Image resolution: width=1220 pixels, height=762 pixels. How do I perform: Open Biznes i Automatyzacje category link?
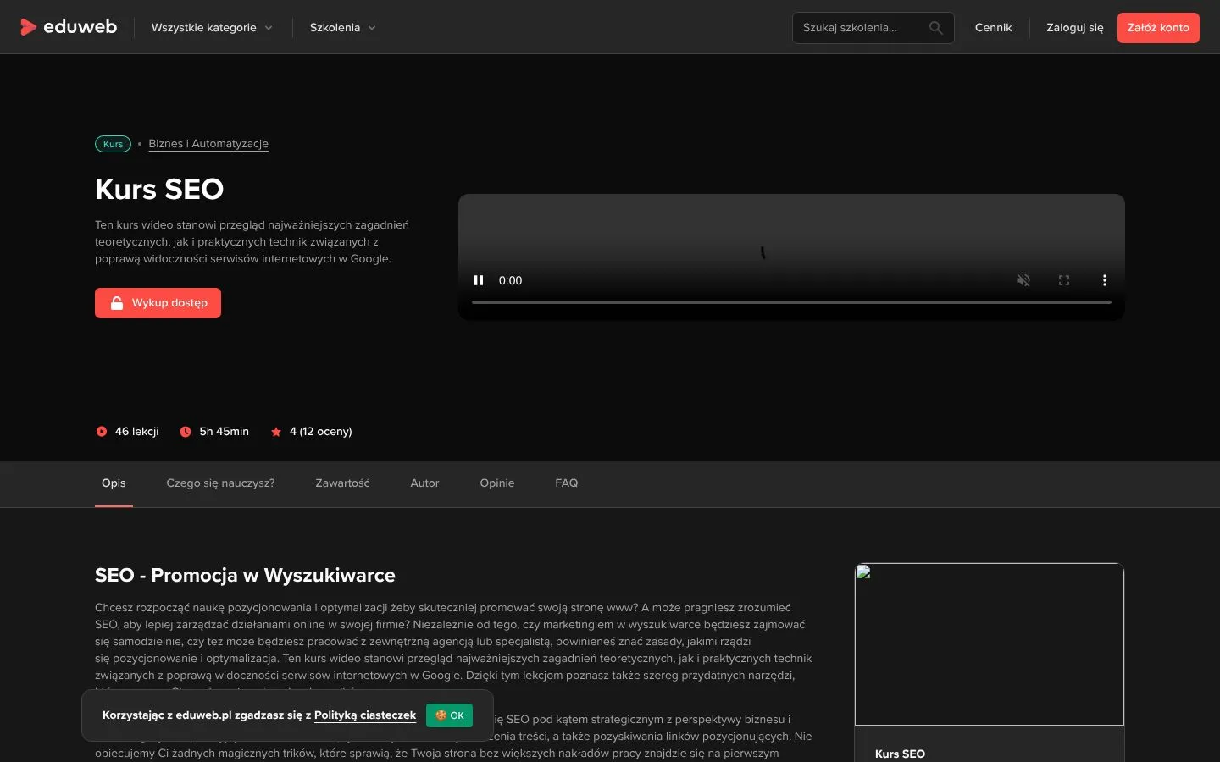point(208,144)
